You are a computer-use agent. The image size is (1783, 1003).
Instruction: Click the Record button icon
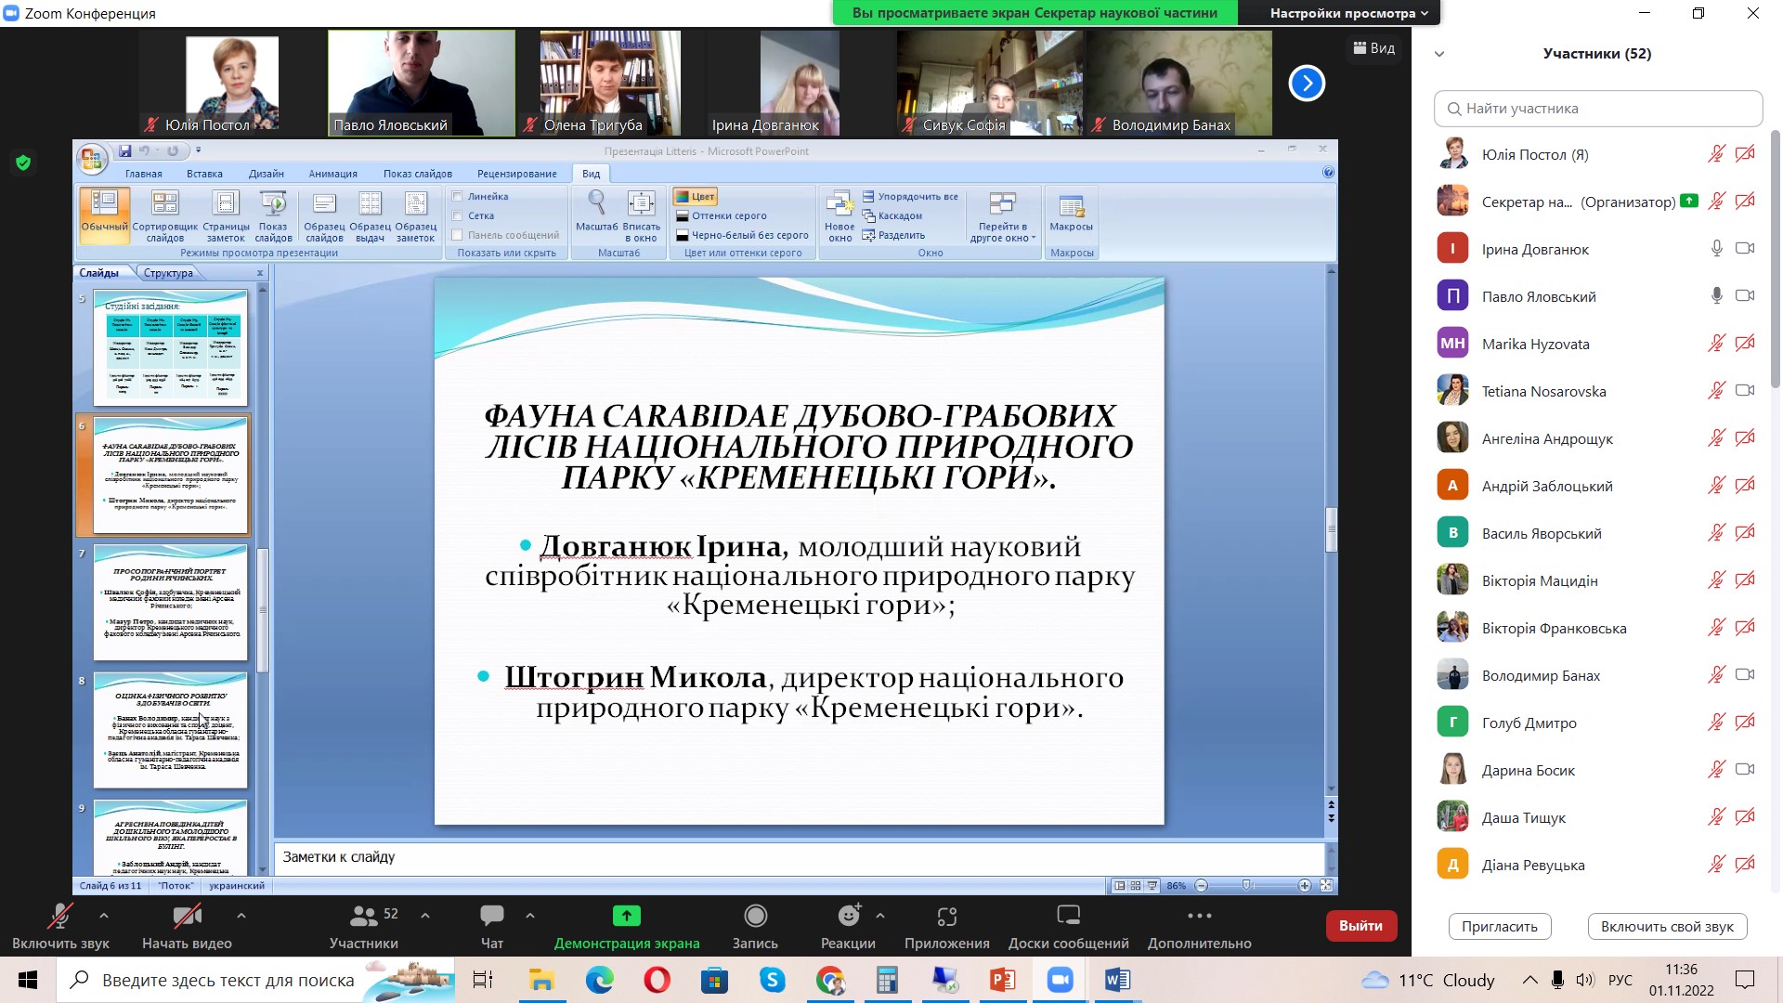click(755, 917)
